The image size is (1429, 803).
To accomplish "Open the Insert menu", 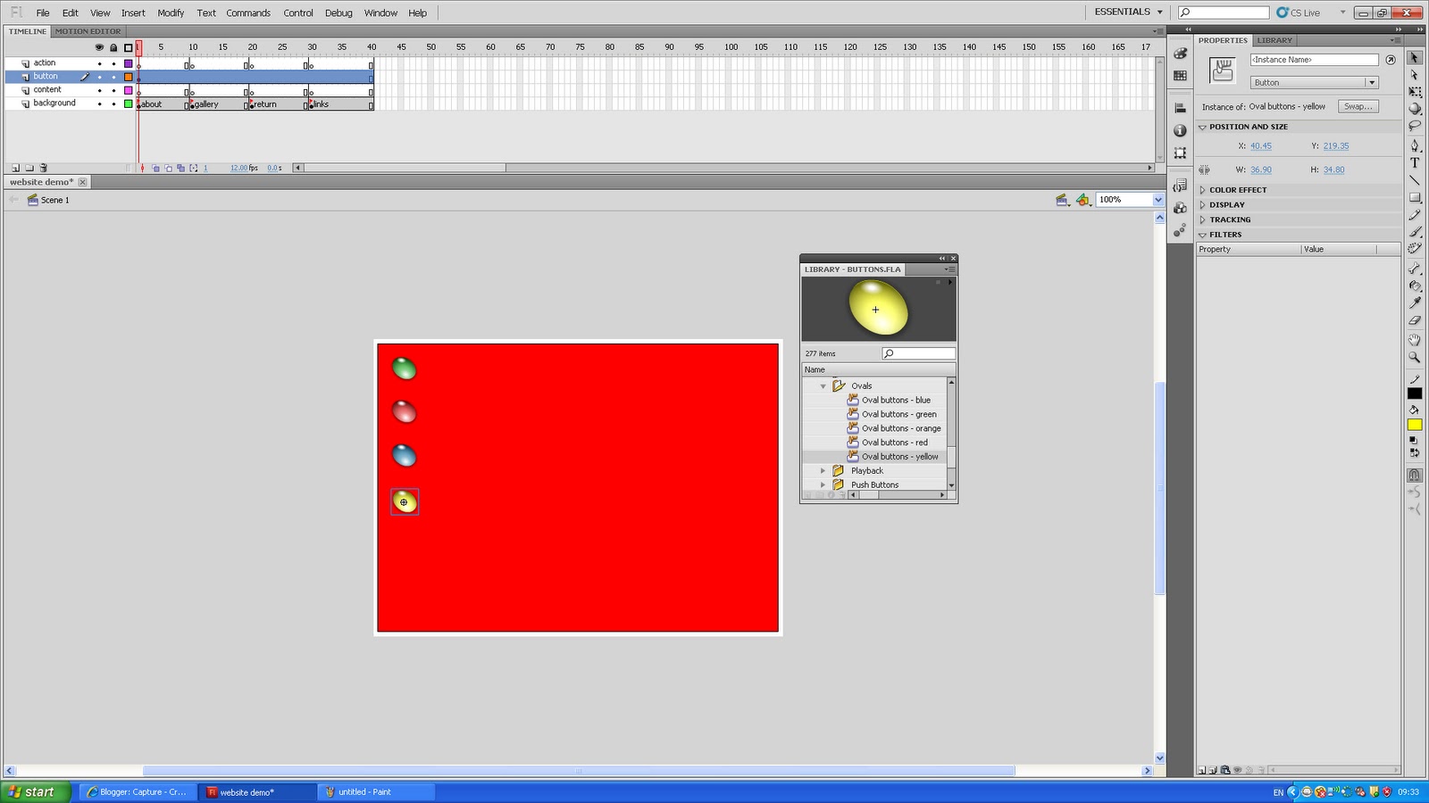I will 133,12.
